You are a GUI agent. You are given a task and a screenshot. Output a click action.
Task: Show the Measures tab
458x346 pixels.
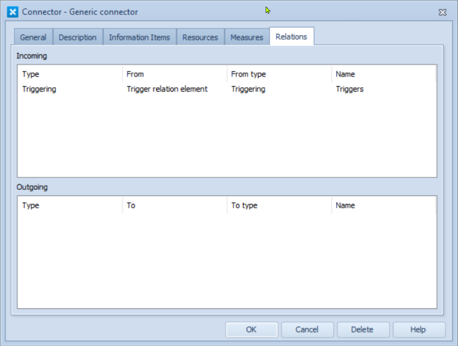tap(247, 38)
